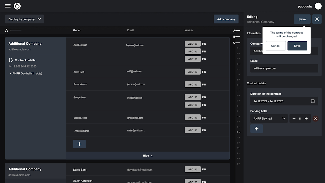The width and height of the screenshot is (325, 183).
Task: Click the Contract details document icon
Action: (11, 60)
